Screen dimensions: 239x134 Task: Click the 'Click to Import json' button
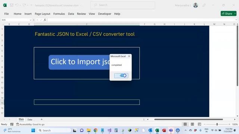79,62
